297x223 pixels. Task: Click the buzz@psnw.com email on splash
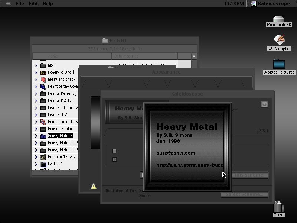(x=176, y=153)
